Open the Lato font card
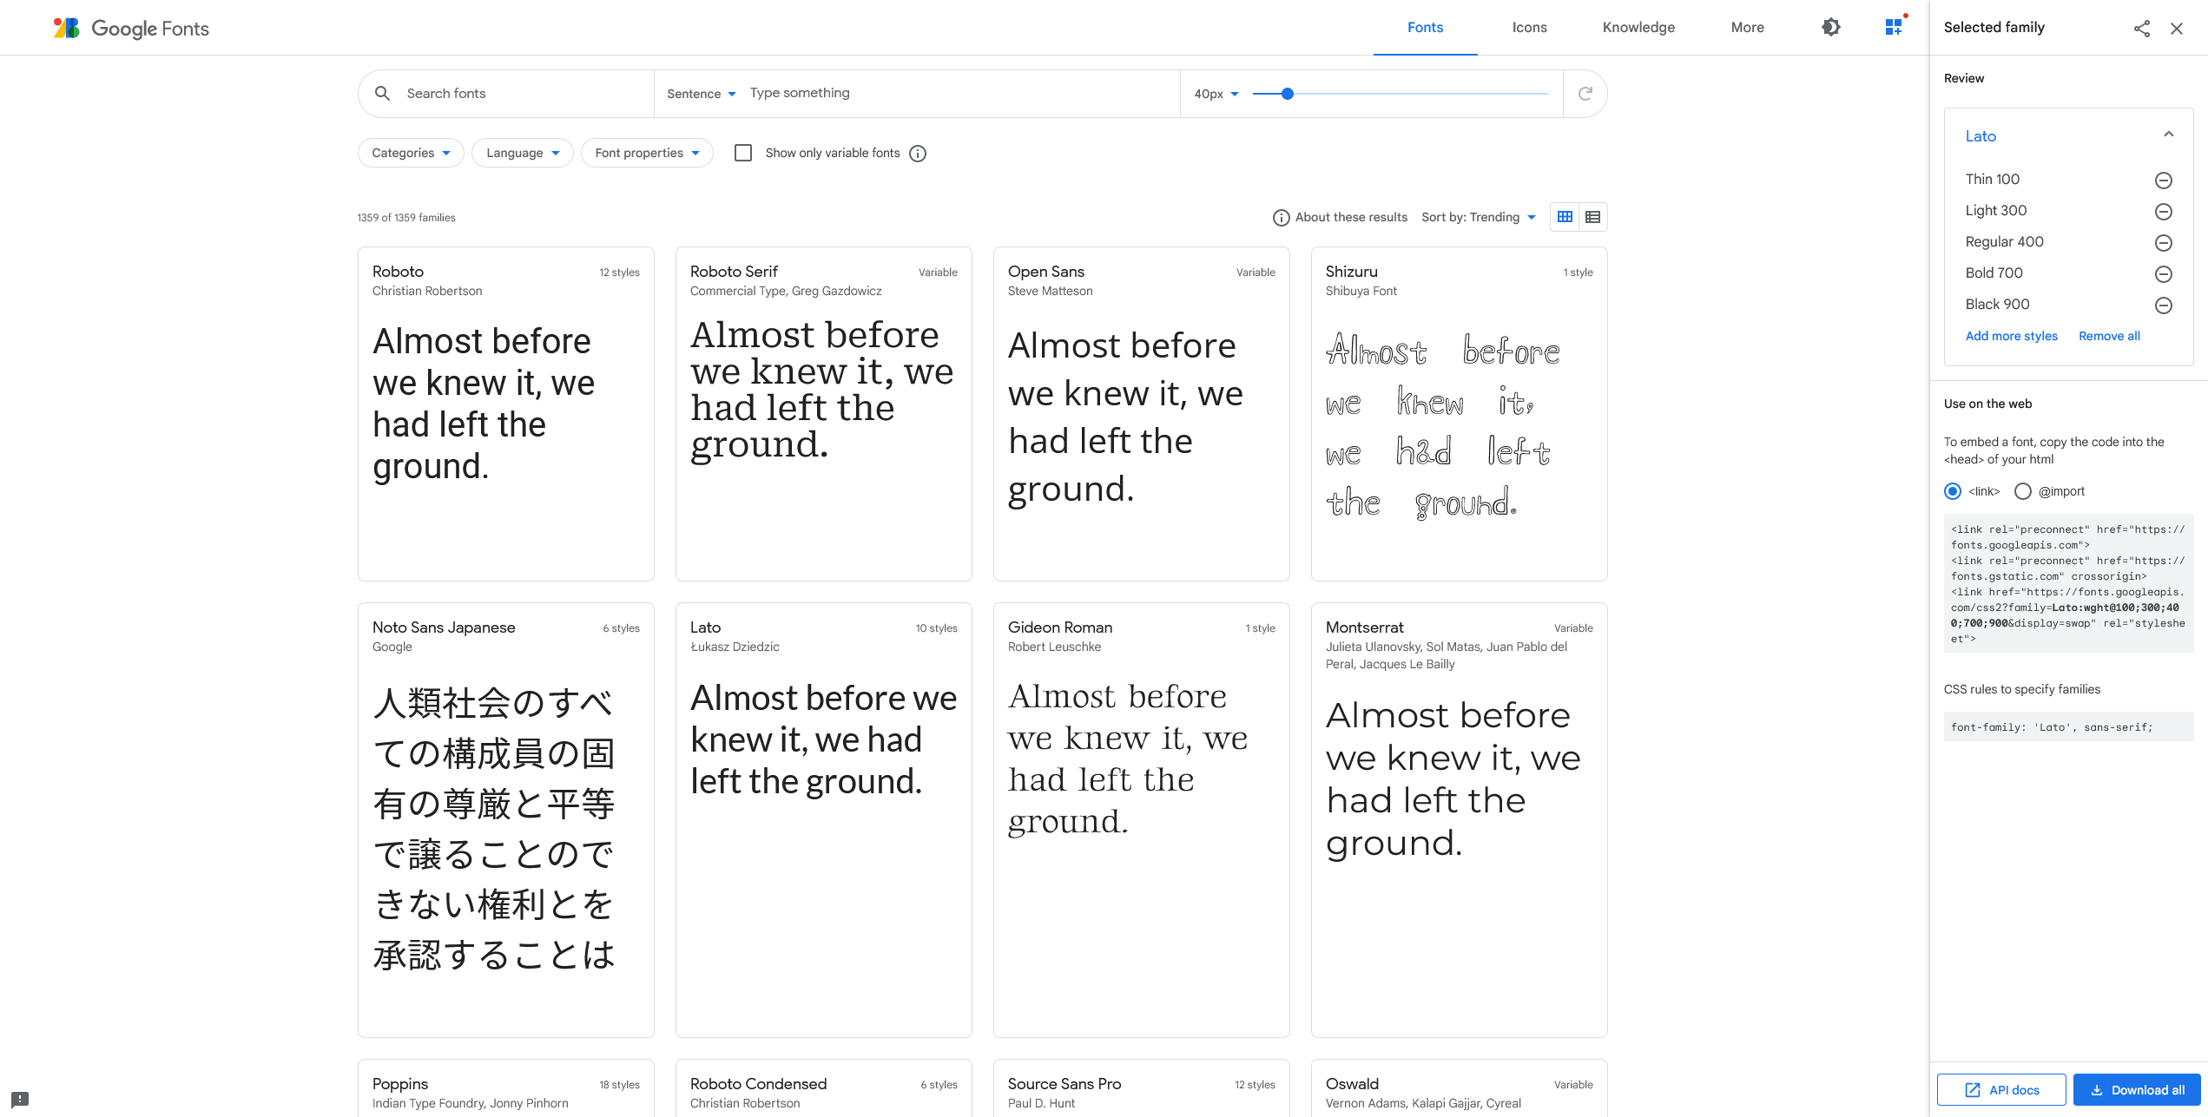The image size is (2208, 1117). click(824, 820)
